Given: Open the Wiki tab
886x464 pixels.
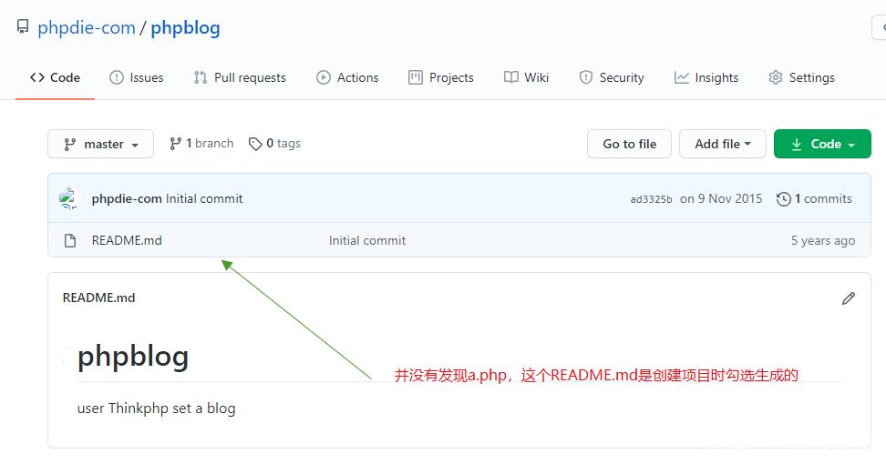Looking at the screenshot, I should 526,77.
